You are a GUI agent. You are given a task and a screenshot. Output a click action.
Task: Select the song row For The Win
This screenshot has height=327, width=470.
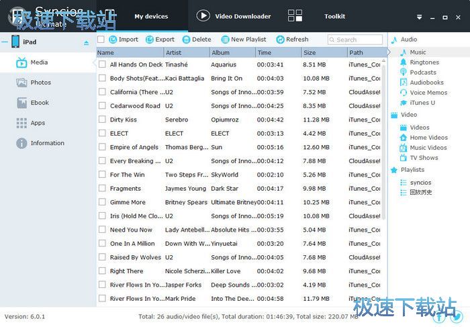pyautogui.click(x=239, y=175)
